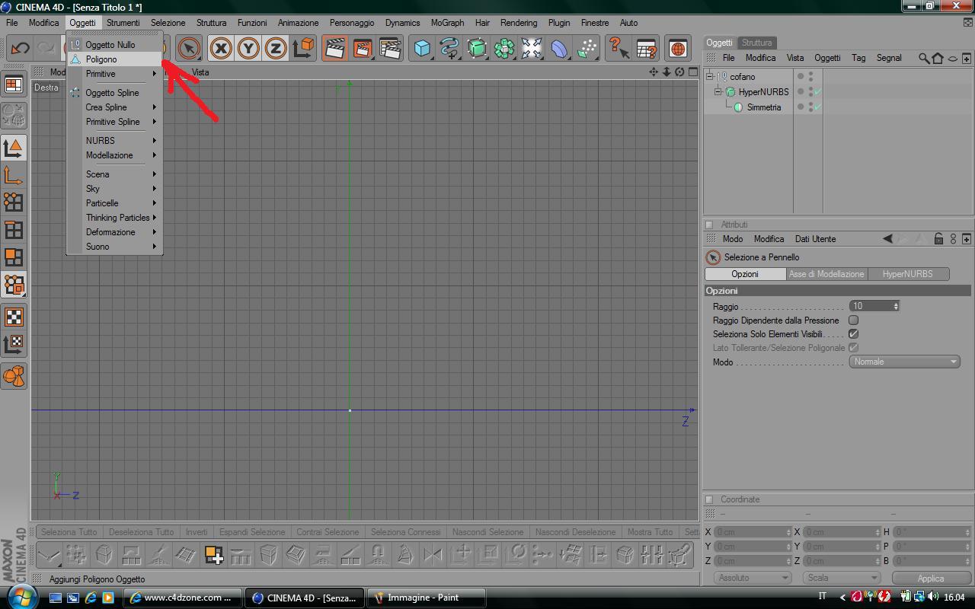Image resolution: width=975 pixels, height=609 pixels.
Task: Toggle the eye icon in Object Manager
Action: tap(952, 58)
